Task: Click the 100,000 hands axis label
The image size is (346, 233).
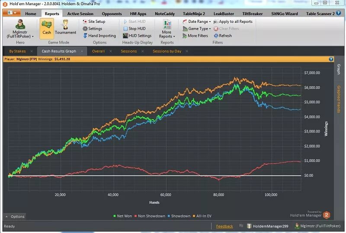Action: tap(271, 195)
